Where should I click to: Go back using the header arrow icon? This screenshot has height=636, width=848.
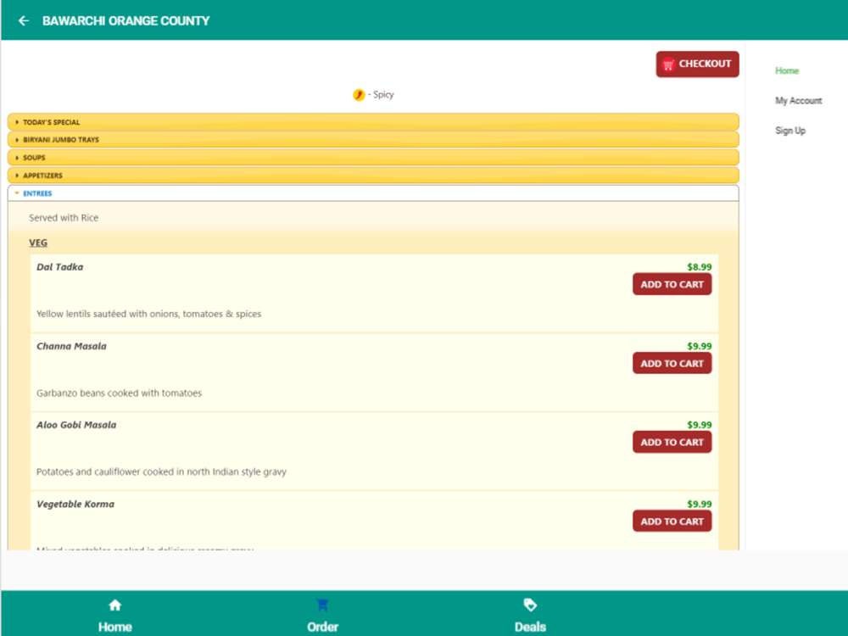(x=23, y=20)
